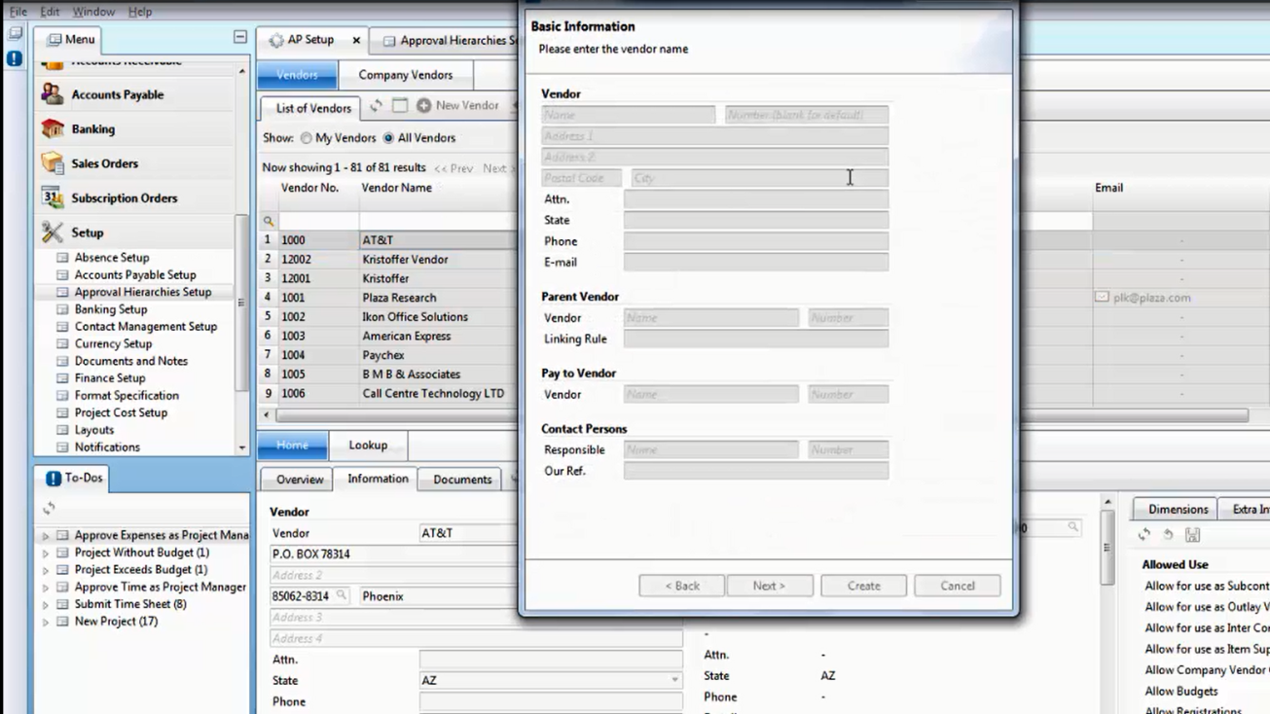Click the save icon under Dimensions tab
This screenshot has height=714, width=1270.
point(1192,535)
